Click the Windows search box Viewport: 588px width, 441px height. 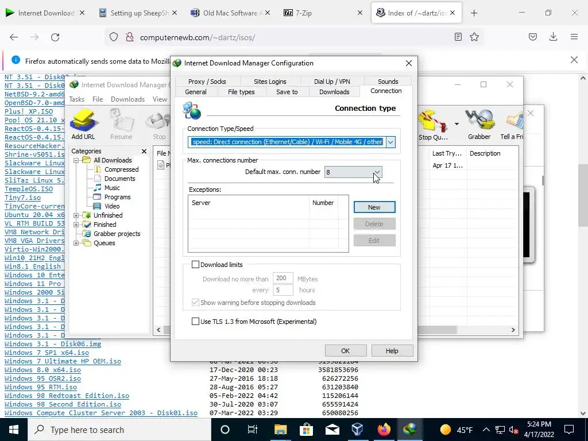[x=120, y=430]
